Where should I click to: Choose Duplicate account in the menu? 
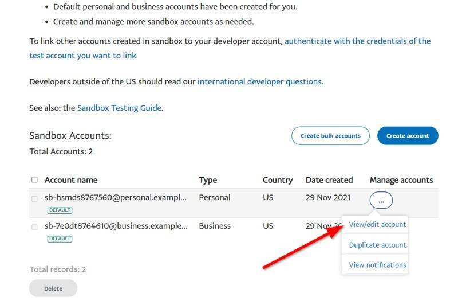[377, 245]
